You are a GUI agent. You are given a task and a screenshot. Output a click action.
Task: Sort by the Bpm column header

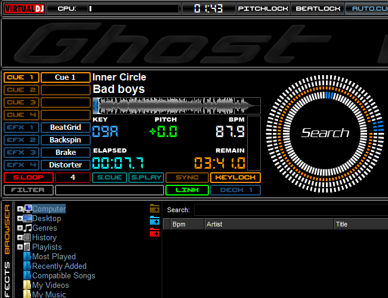(187, 224)
